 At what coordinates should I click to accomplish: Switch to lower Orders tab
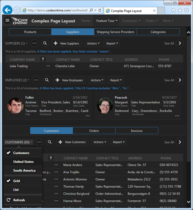coord(94,131)
